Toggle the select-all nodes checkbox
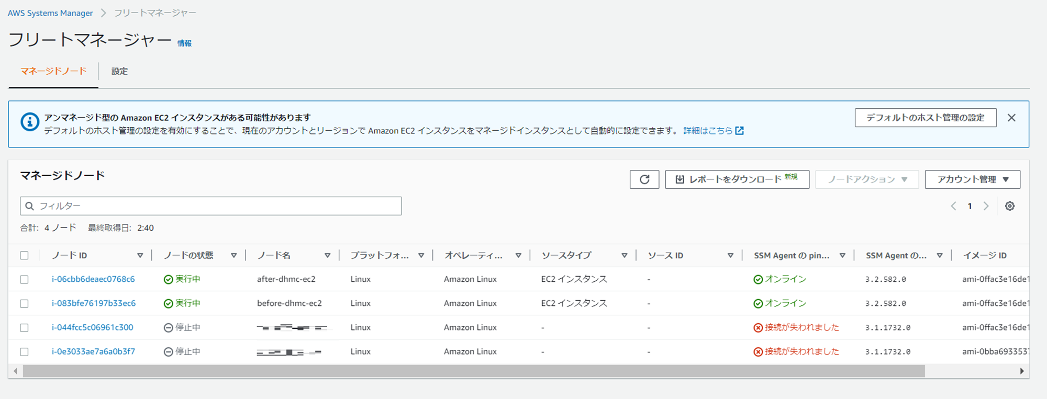 [24, 256]
